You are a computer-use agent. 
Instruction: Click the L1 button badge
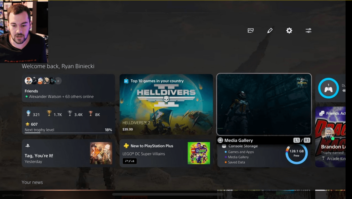point(296,140)
